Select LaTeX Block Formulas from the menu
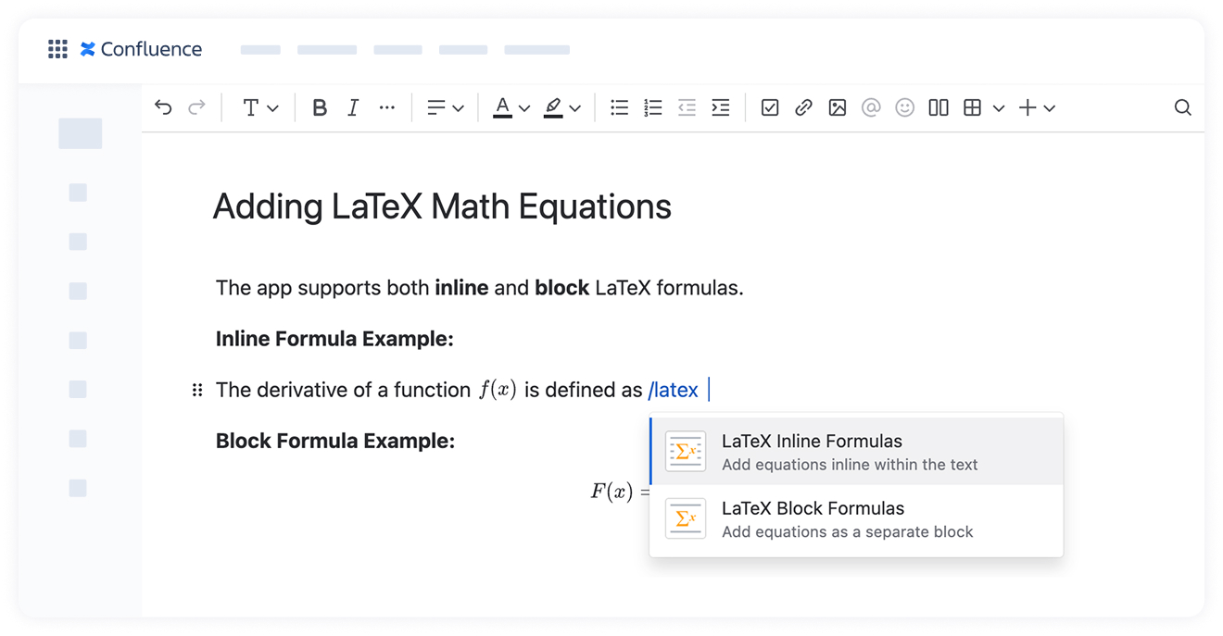The image size is (1223, 636). pyautogui.click(x=813, y=518)
